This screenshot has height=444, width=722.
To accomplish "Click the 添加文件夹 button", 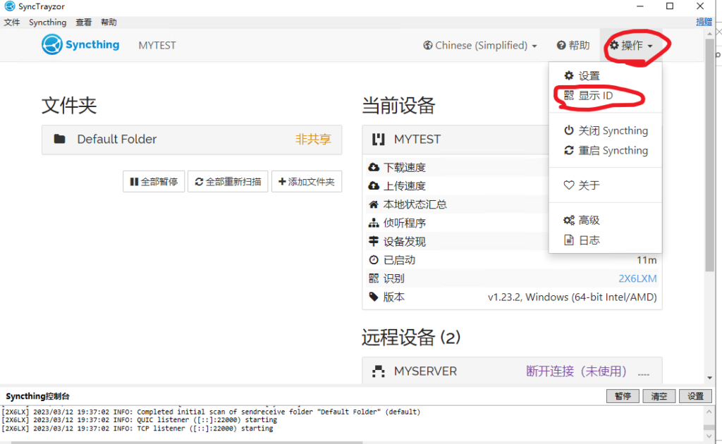I will [307, 181].
